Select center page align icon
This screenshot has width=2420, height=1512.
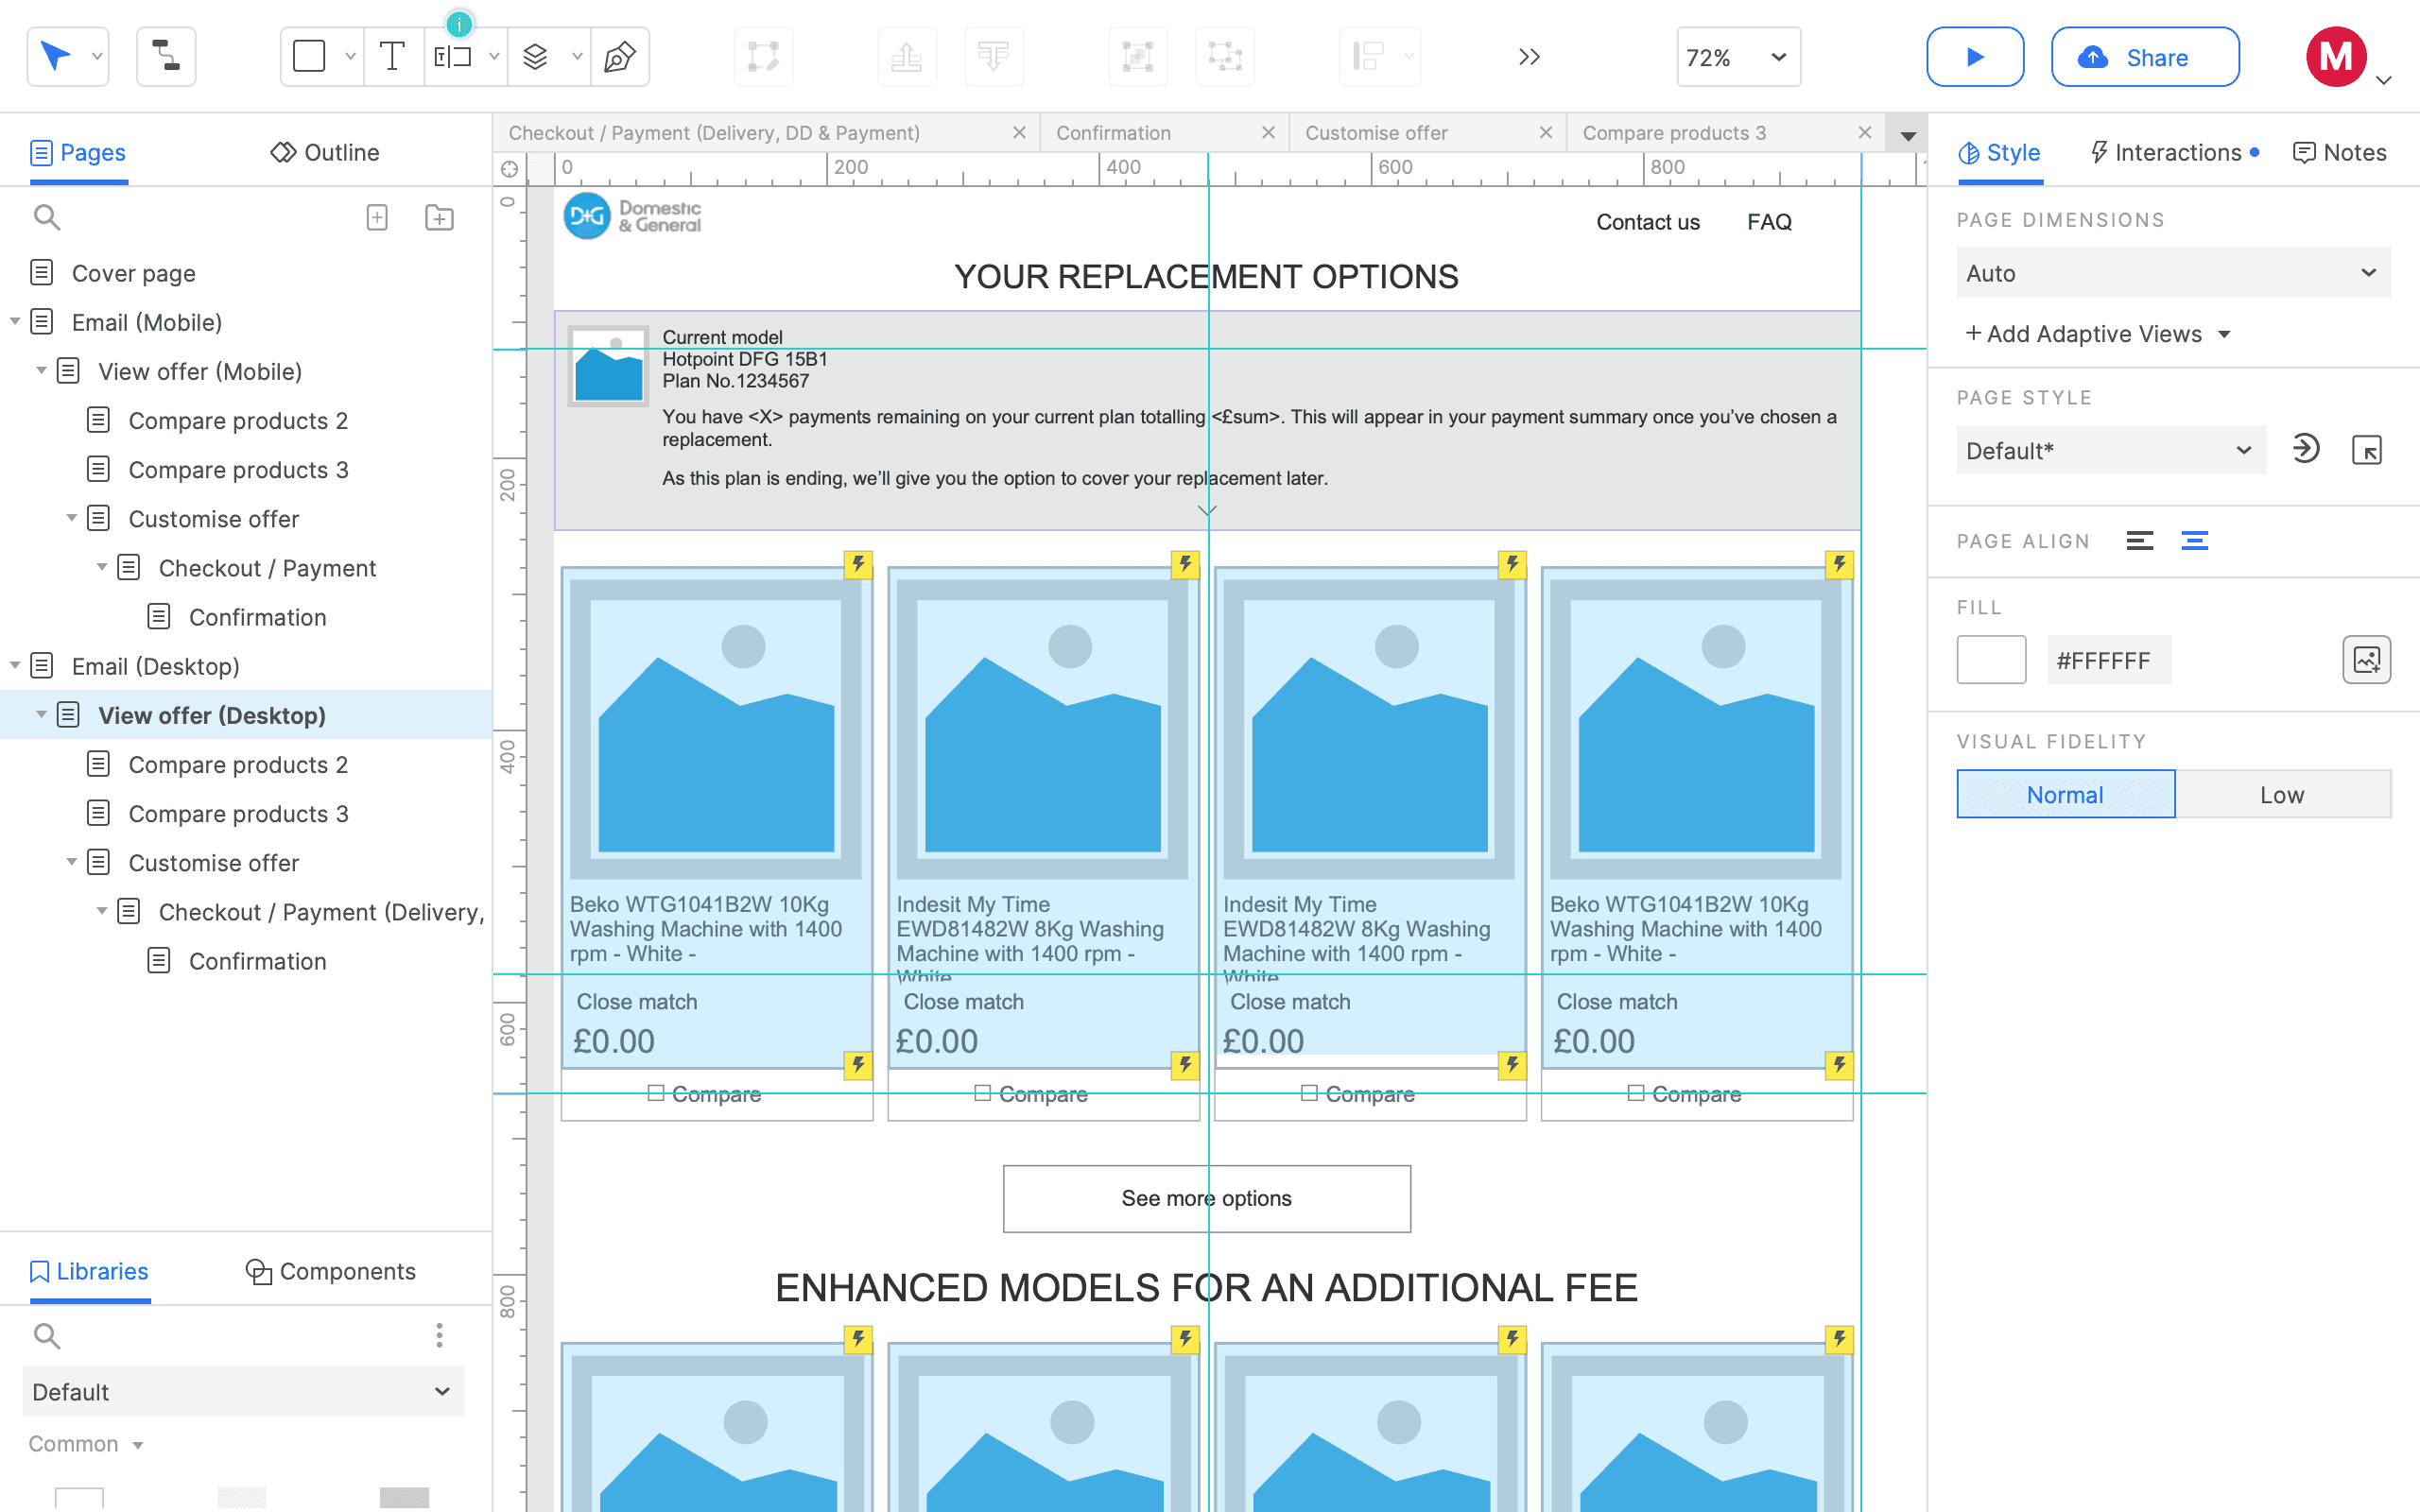[2194, 541]
